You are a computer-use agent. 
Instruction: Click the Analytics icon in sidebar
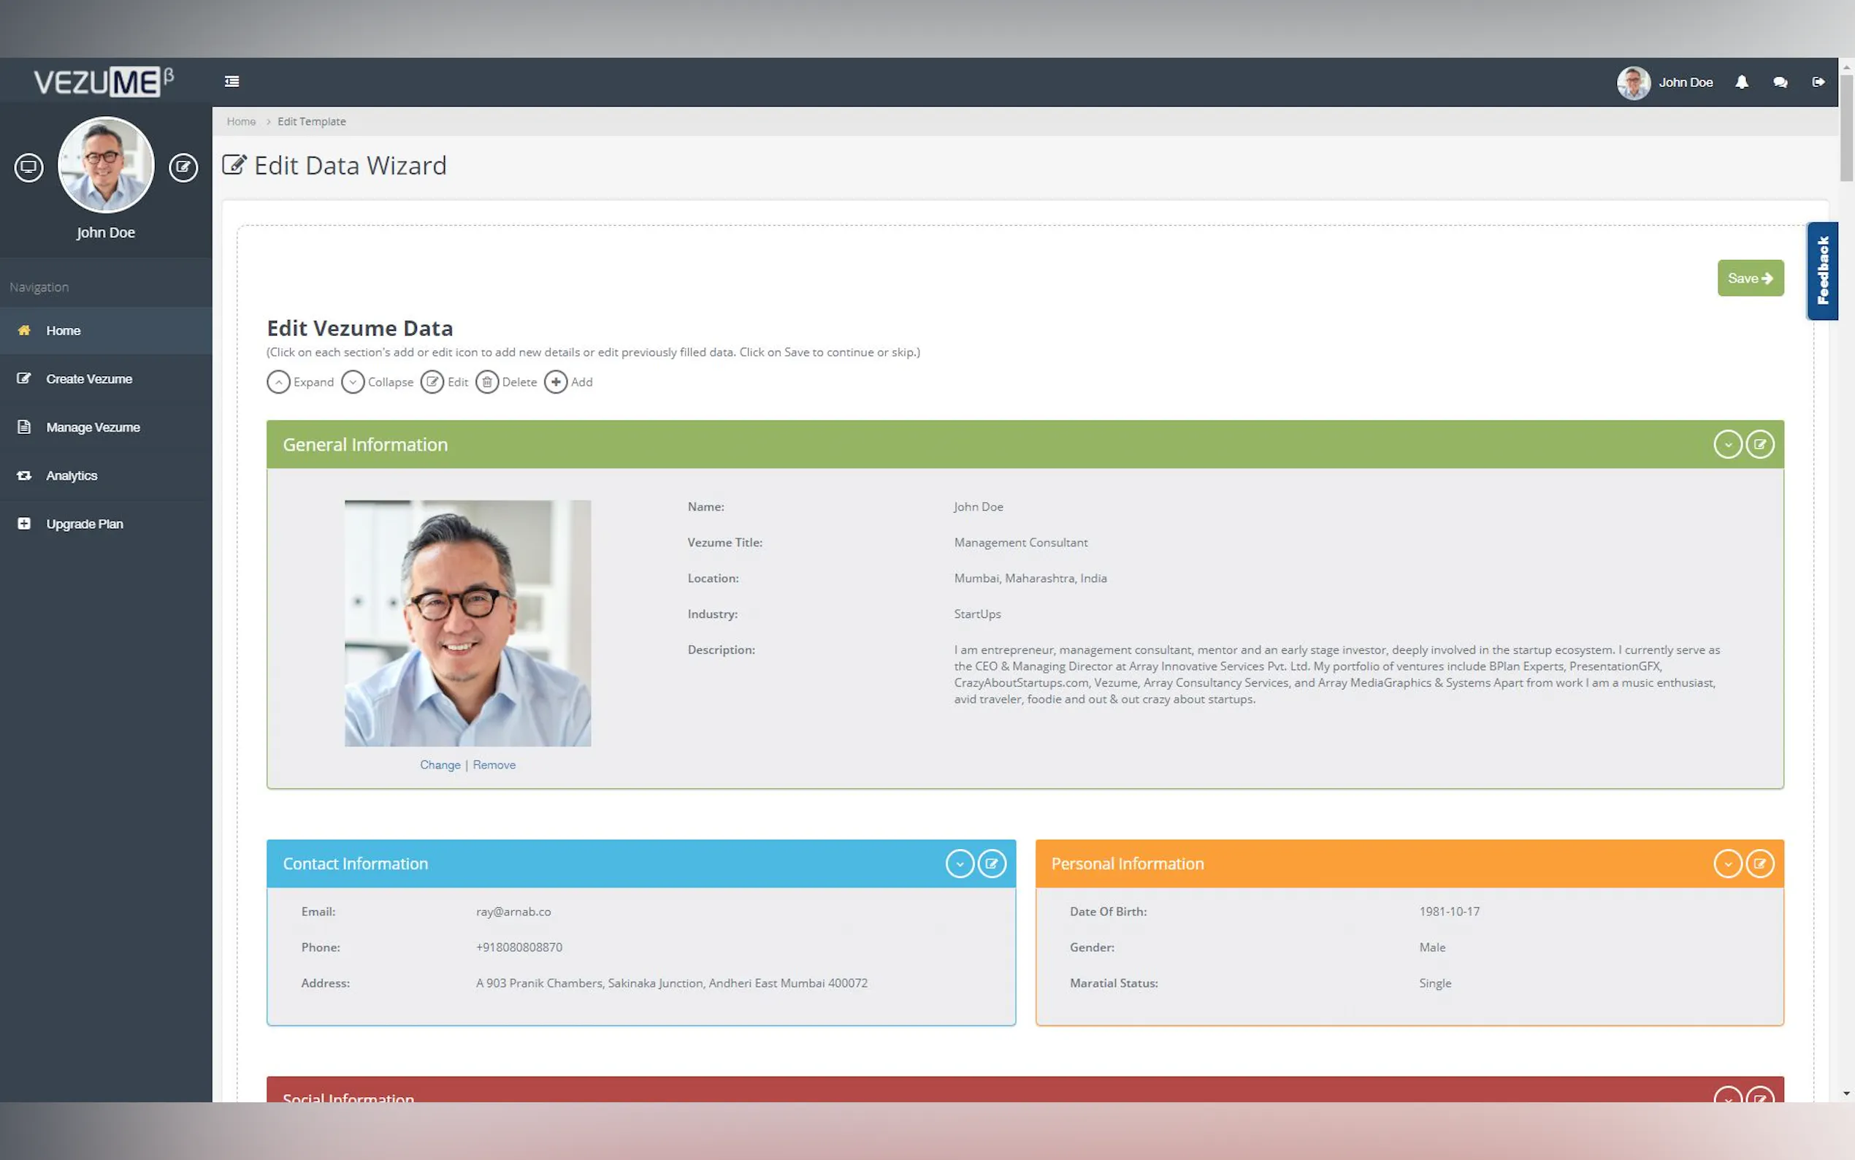click(x=24, y=476)
